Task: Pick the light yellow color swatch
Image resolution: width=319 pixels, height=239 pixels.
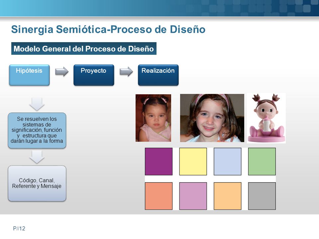Action: point(193,161)
